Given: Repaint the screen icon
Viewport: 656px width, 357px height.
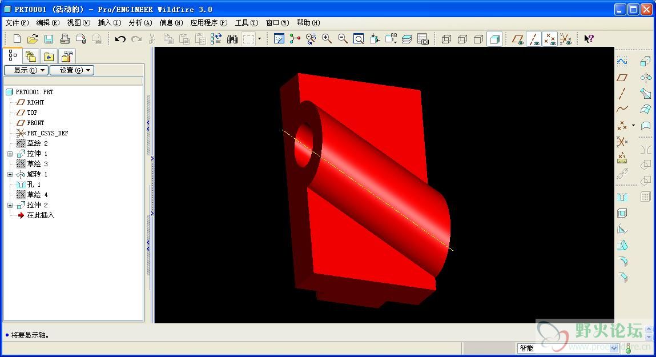Looking at the screenshot, I should coord(279,39).
